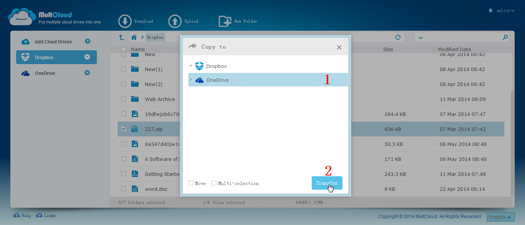Screen dimensions: 525x225
Task: Create a New Folder from toolbar
Action: point(238,22)
